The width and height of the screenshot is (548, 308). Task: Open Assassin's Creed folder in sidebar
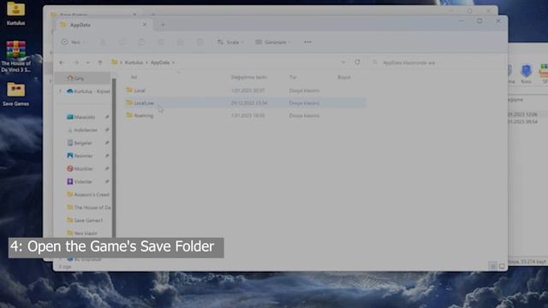pos(88,194)
